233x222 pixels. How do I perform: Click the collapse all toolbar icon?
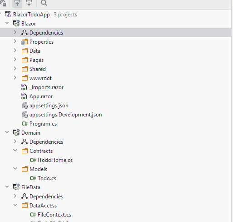17,3
